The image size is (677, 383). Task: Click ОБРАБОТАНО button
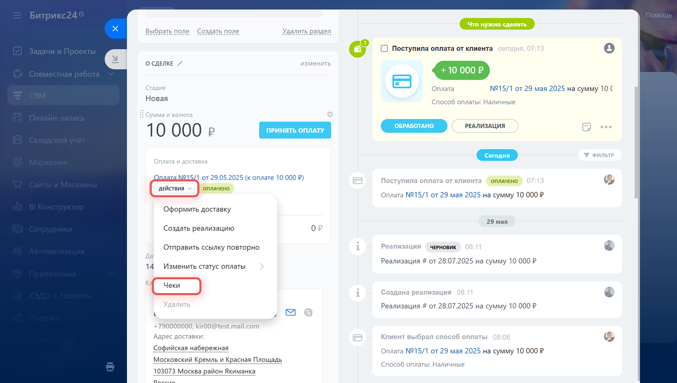414,126
